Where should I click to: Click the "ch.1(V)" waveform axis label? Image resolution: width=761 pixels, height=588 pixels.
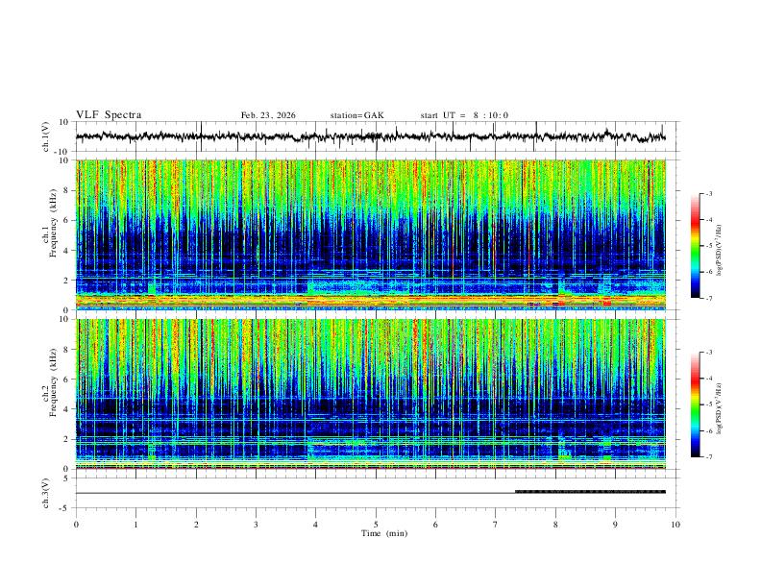tap(46, 136)
